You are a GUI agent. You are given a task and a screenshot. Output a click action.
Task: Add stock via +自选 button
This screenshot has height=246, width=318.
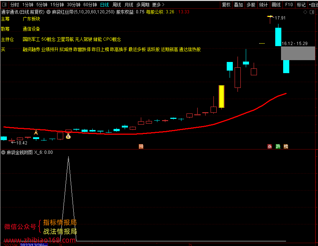point(313,5)
